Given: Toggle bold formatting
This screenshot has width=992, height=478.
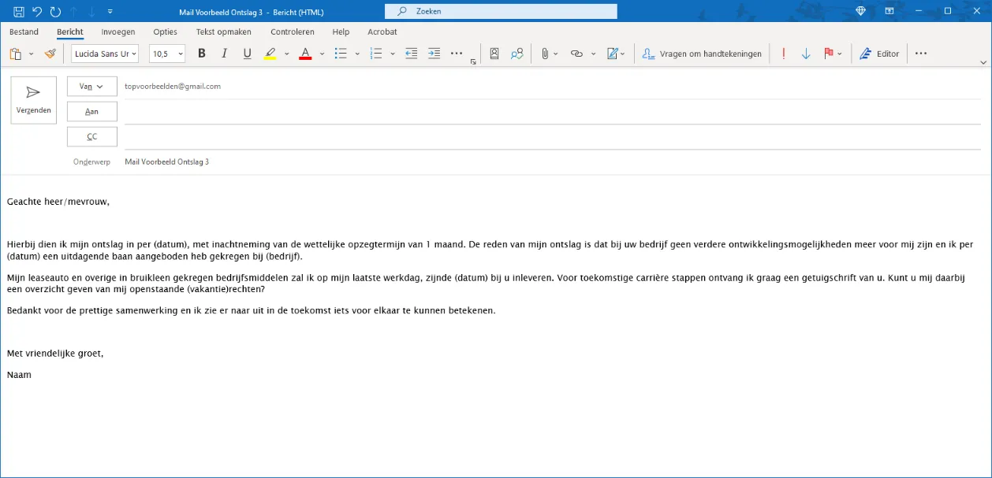Looking at the screenshot, I should 201,53.
